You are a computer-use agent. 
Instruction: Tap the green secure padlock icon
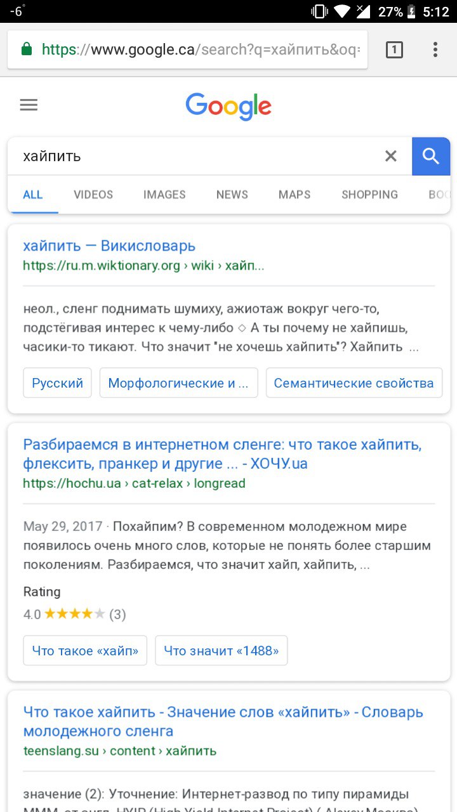tap(26, 49)
